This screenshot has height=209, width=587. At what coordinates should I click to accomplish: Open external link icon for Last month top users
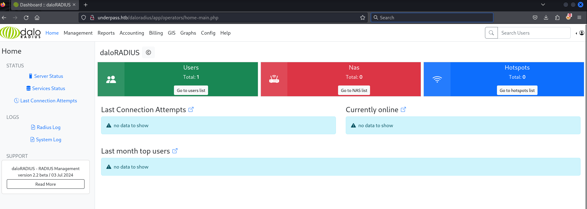(x=175, y=151)
